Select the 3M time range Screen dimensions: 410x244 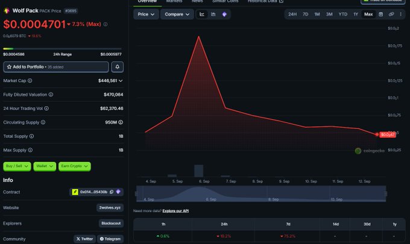pyautogui.click(x=329, y=14)
